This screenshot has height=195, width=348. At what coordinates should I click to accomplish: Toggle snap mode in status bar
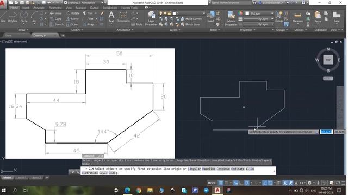pos(226,183)
